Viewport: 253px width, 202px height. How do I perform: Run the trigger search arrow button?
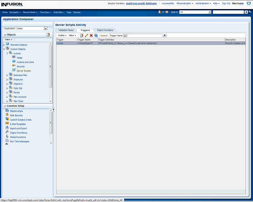tap(164, 35)
